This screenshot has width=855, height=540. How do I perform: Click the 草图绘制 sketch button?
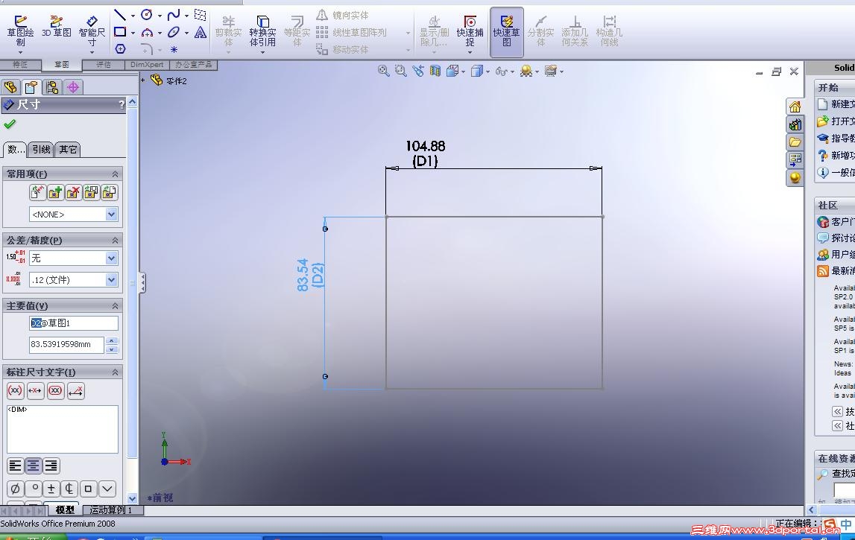20,31
